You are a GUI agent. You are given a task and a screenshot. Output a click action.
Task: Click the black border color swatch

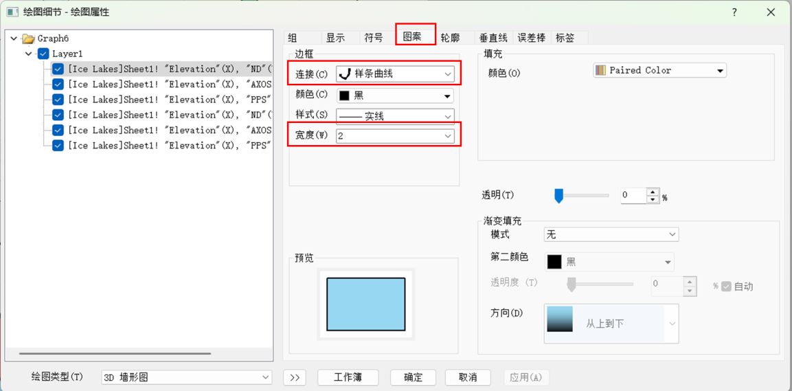tap(345, 96)
